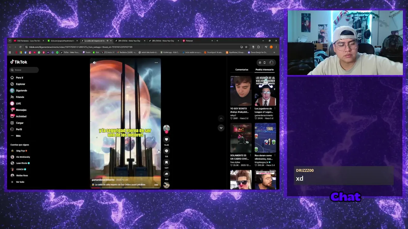The height and width of the screenshot is (229, 408).
Task: Open the Actividad notifications
Action: [x=18, y=116]
